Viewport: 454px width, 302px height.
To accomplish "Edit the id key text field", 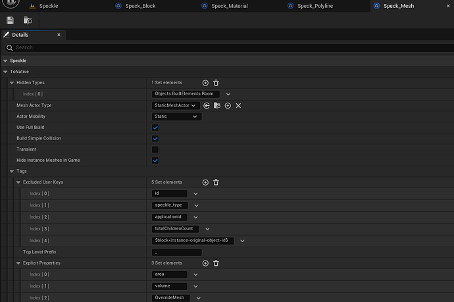I will coord(169,193).
